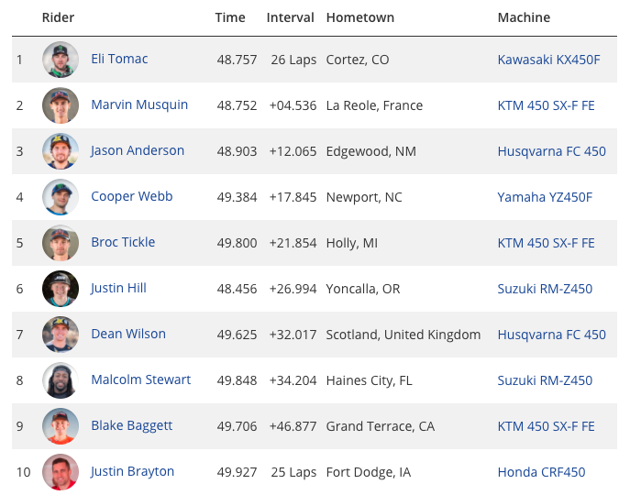Viewport: 630px width, 495px height.
Task: Click the Honda CRF450 machine link
Action: click(541, 472)
